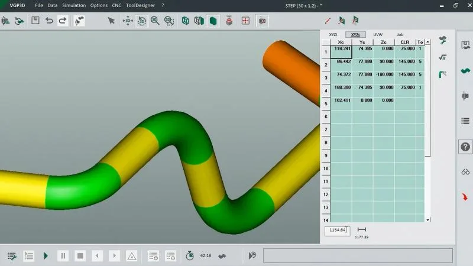
Task: Click the green wrench tools icon
Action: (x=442, y=40)
